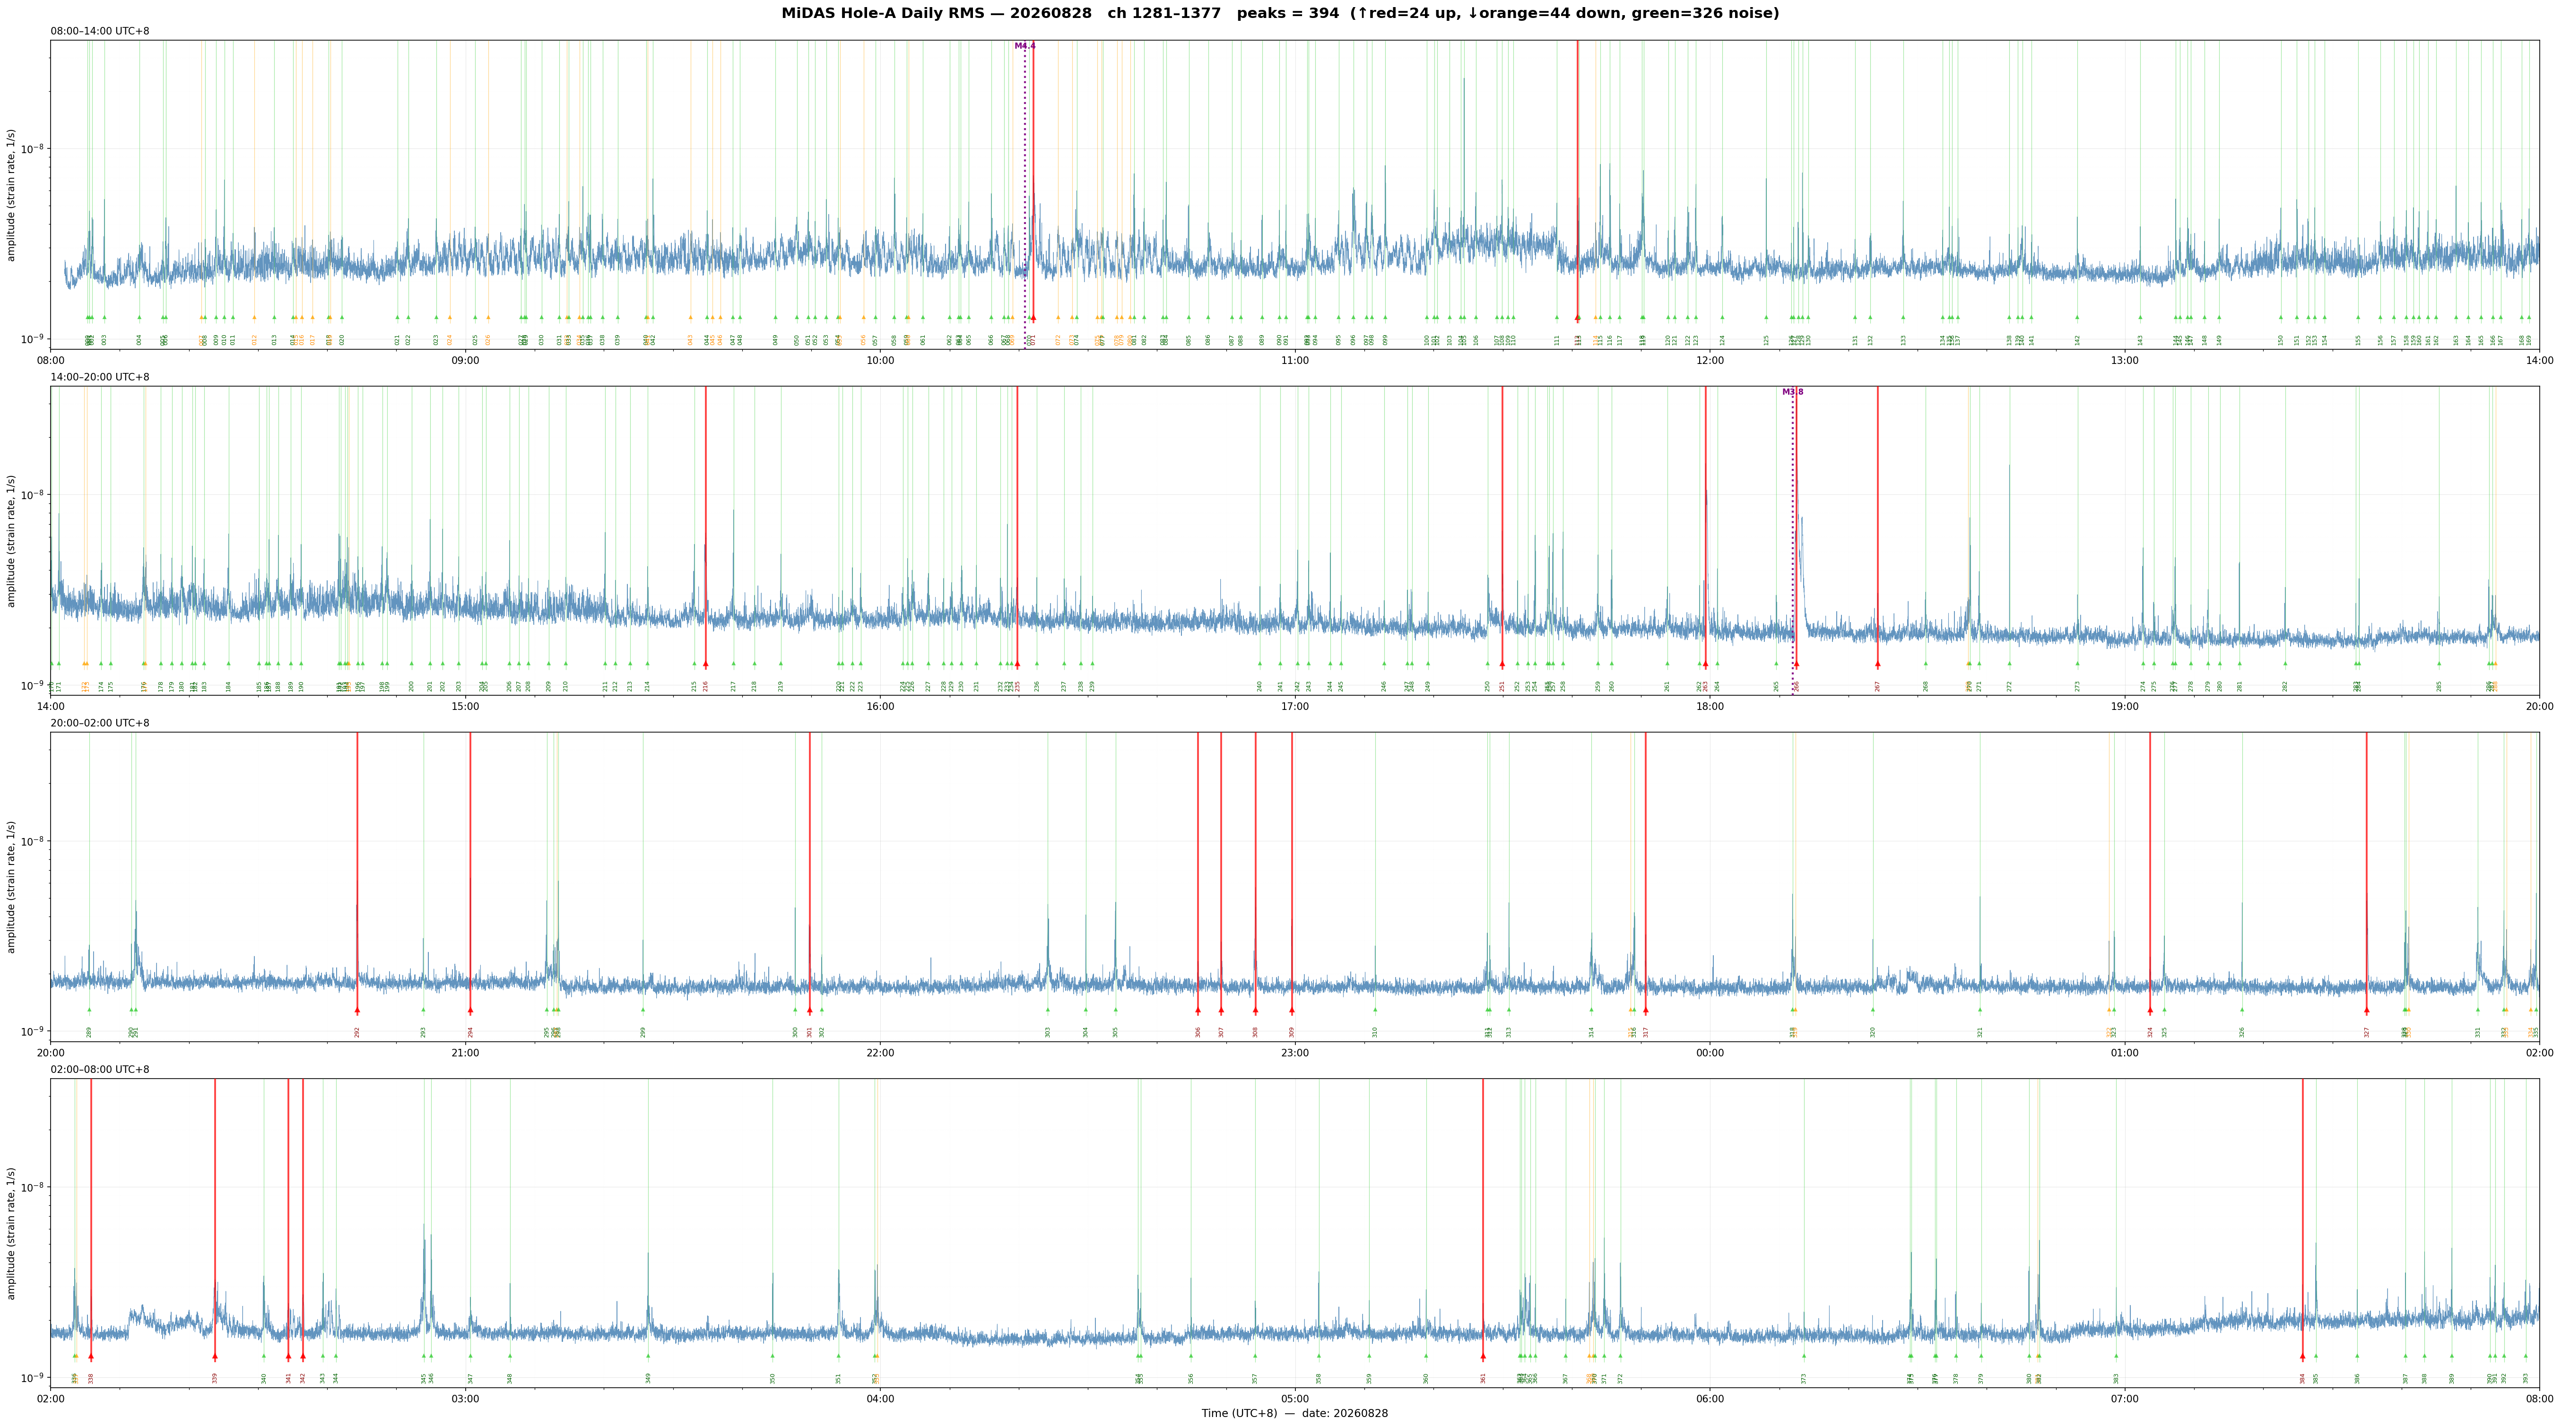Screen dimensions: 2561x1426
Task: Click green noise peak number 314
Action: click(x=1591, y=1032)
